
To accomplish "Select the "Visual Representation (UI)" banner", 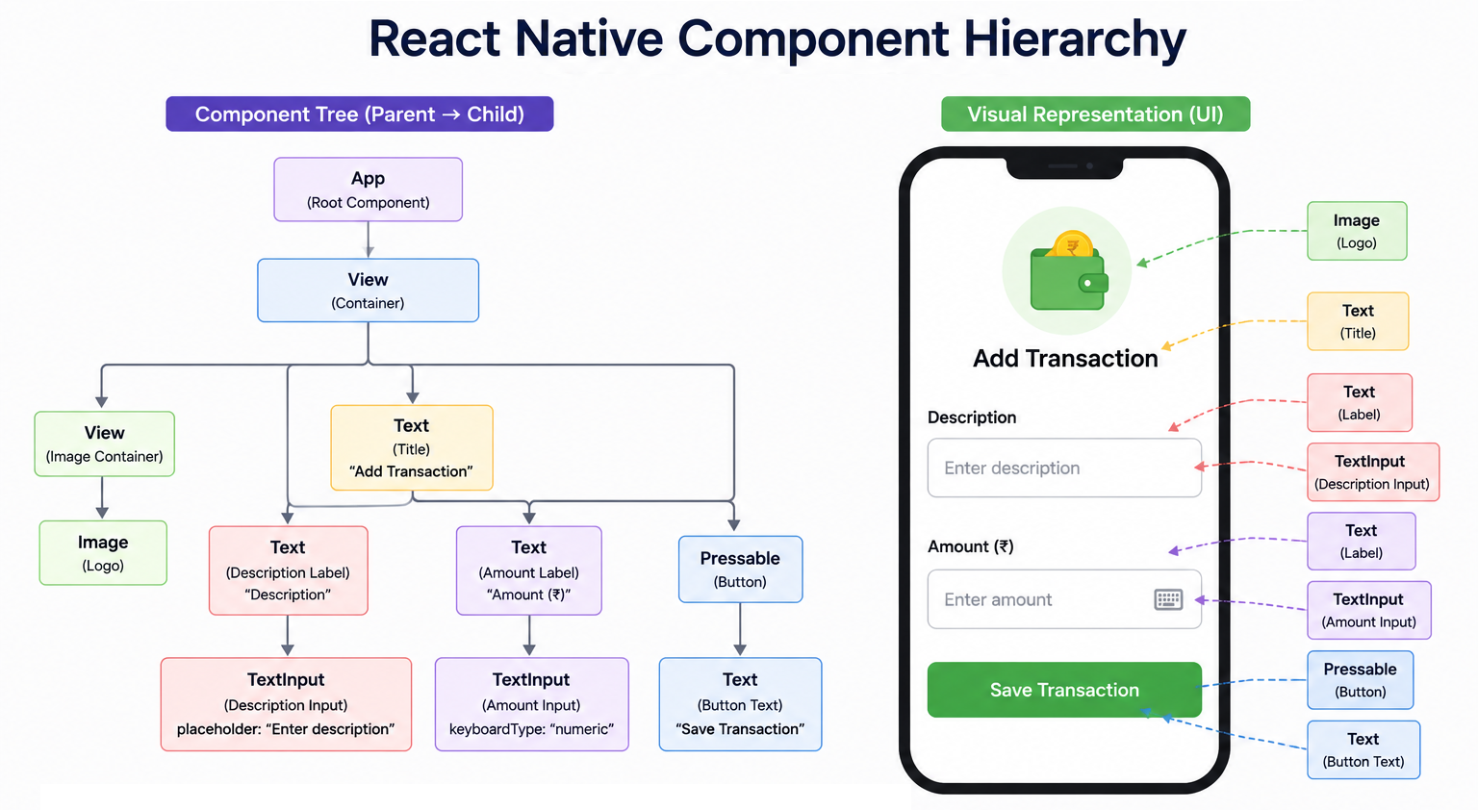I will 1095,114.
